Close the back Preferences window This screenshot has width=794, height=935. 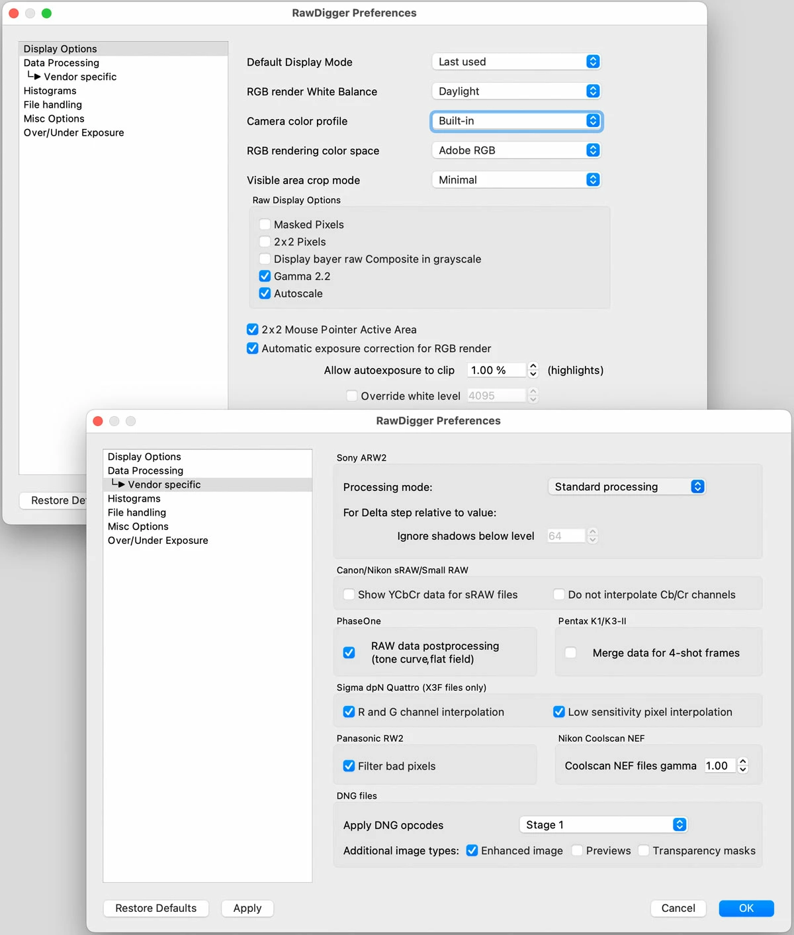click(x=14, y=13)
